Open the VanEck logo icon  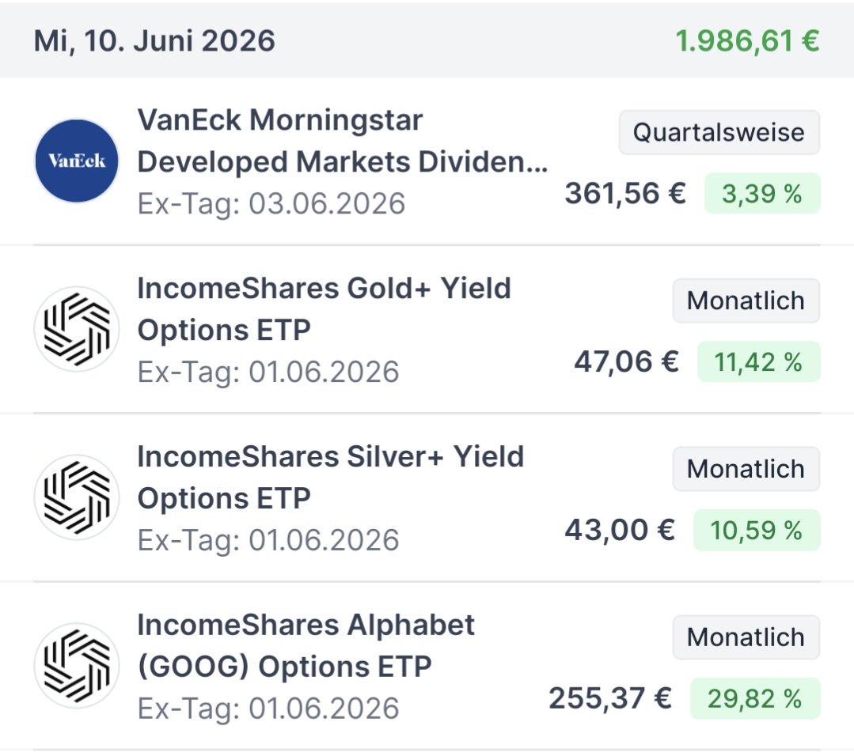(76, 161)
